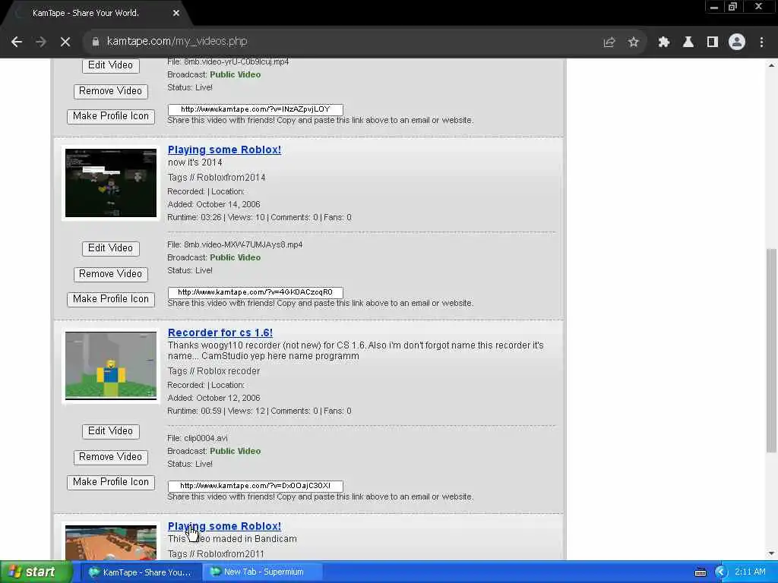The image size is (778, 583).
Task: Open the Recorder for cs 1.6! link
Action: pyautogui.click(x=220, y=332)
